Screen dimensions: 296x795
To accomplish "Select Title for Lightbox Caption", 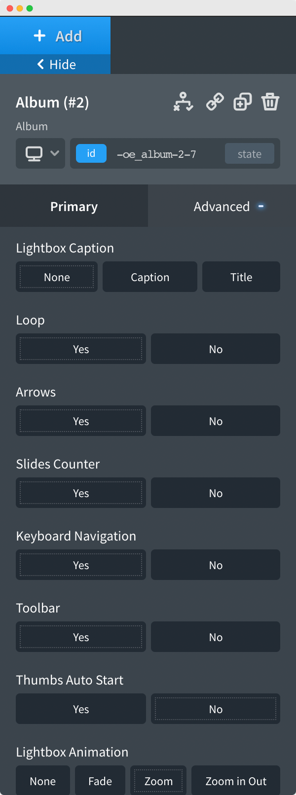I will [x=241, y=277].
